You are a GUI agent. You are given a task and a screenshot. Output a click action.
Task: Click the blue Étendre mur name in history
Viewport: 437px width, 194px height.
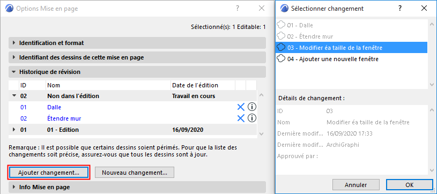pos(64,118)
